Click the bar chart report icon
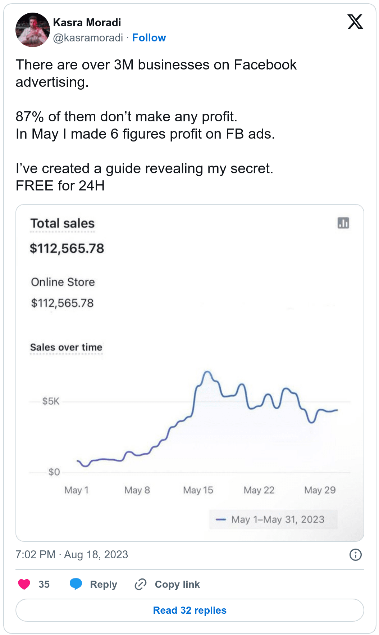The width and height of the screenshot is (379, 635). (x=343, y=223)
